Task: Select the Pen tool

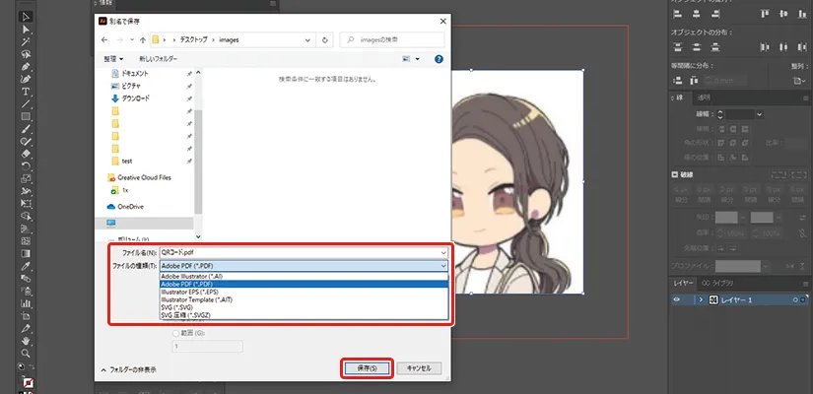Action: click(26, 67)
